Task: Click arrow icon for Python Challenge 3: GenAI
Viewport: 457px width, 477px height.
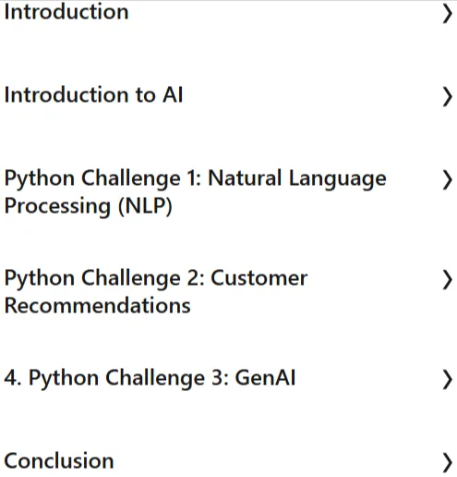Action: tap(447, 380)
